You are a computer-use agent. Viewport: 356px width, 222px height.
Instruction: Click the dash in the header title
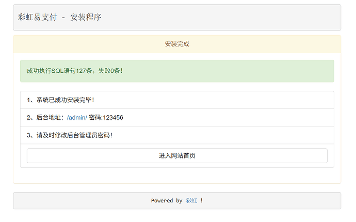63,17
